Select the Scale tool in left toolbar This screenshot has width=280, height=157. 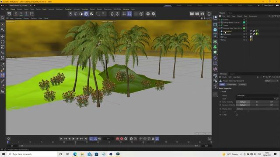pyautogui.click(x=3, y=47)
